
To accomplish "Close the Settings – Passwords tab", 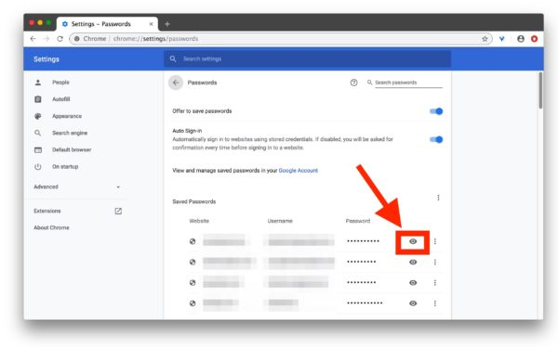I will 151,24.
